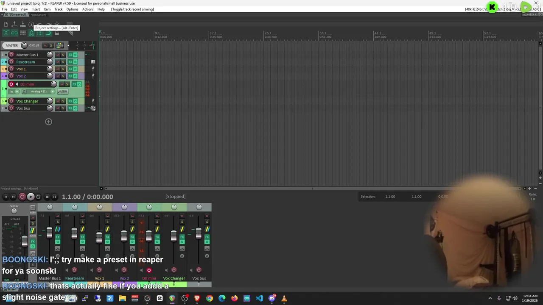The height and width of the screenshot is (305, 543).
Task: Open routing for the Vox Changer mixer channel
Action: [x=182, y=229]
